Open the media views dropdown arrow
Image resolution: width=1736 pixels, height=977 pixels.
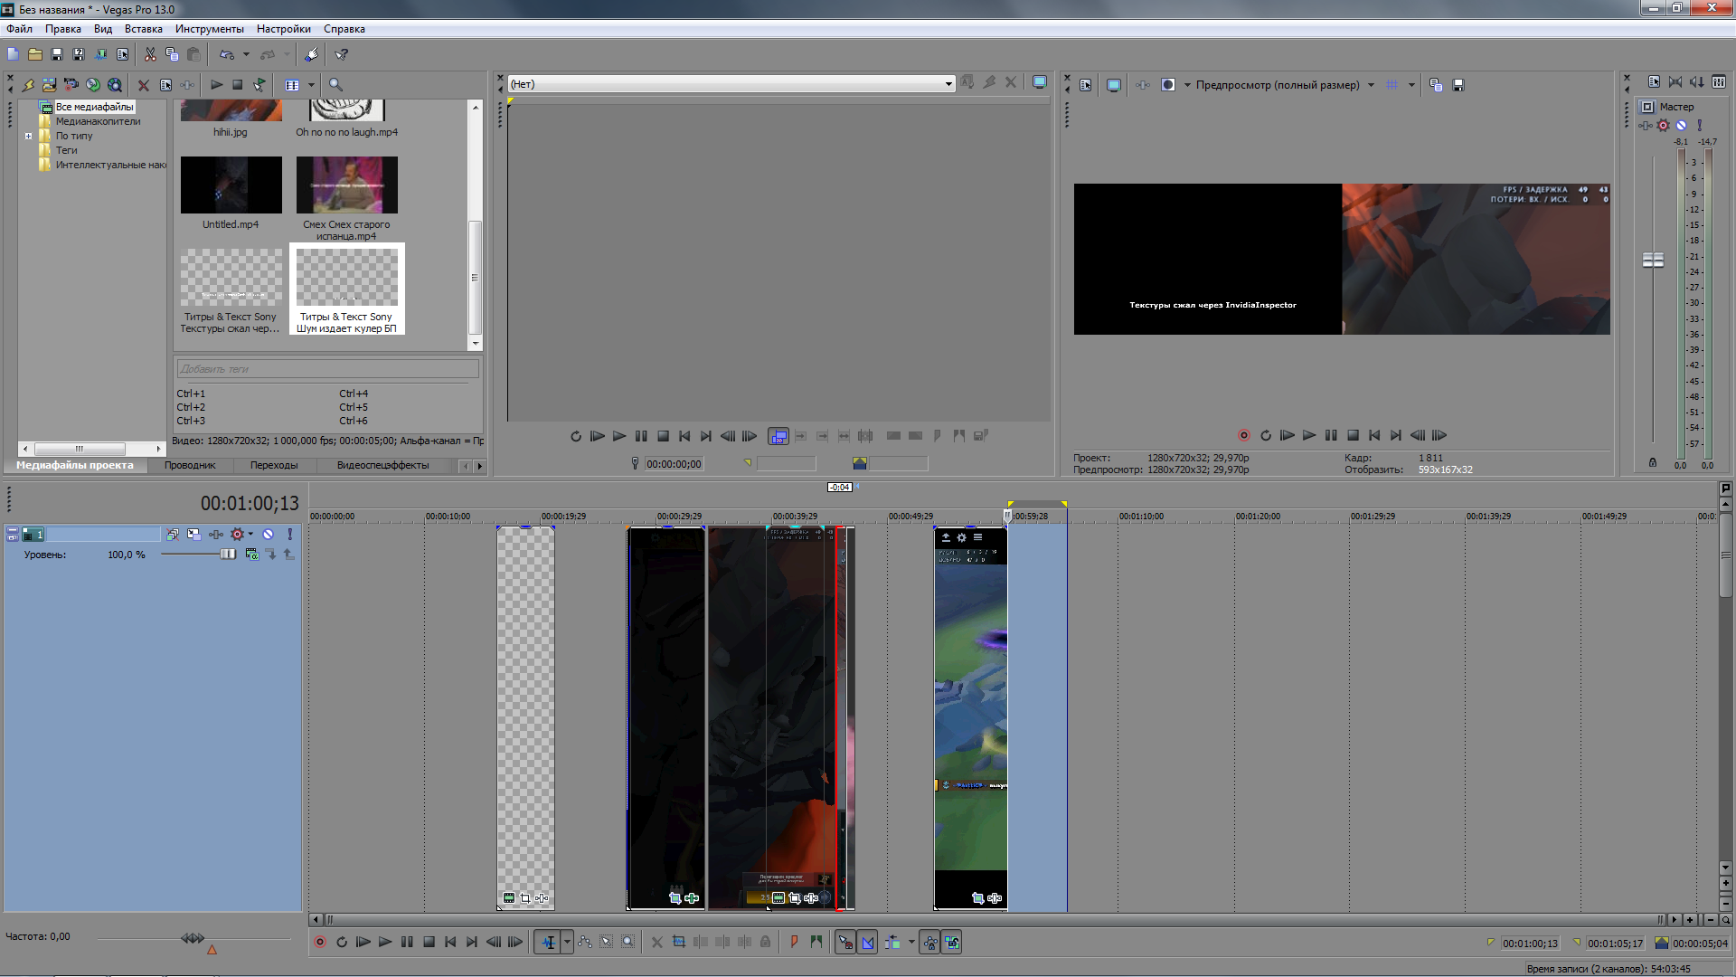pos(311,84)
